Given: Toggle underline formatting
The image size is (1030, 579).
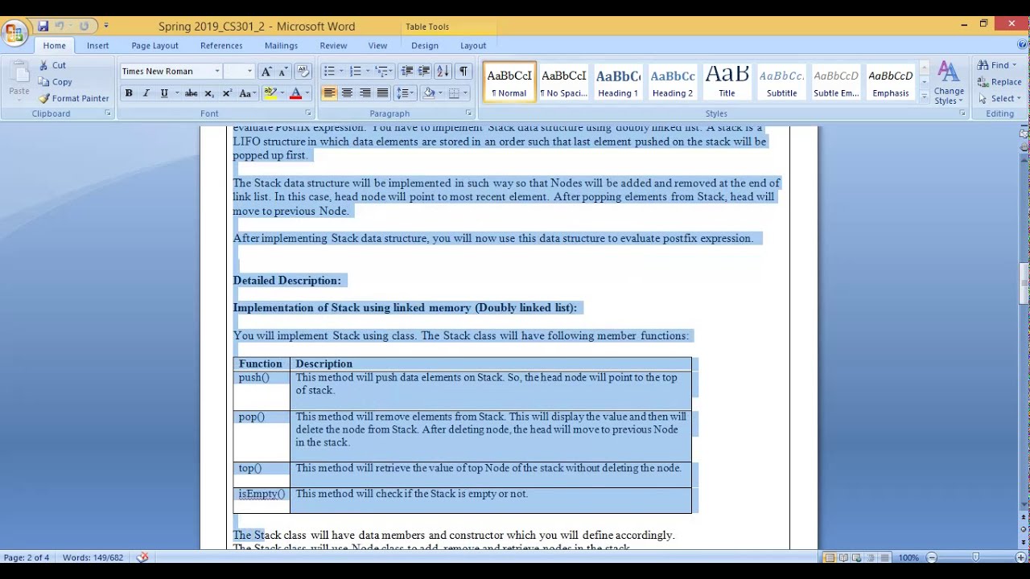Looking at the screenshot, I should point(164,93).
